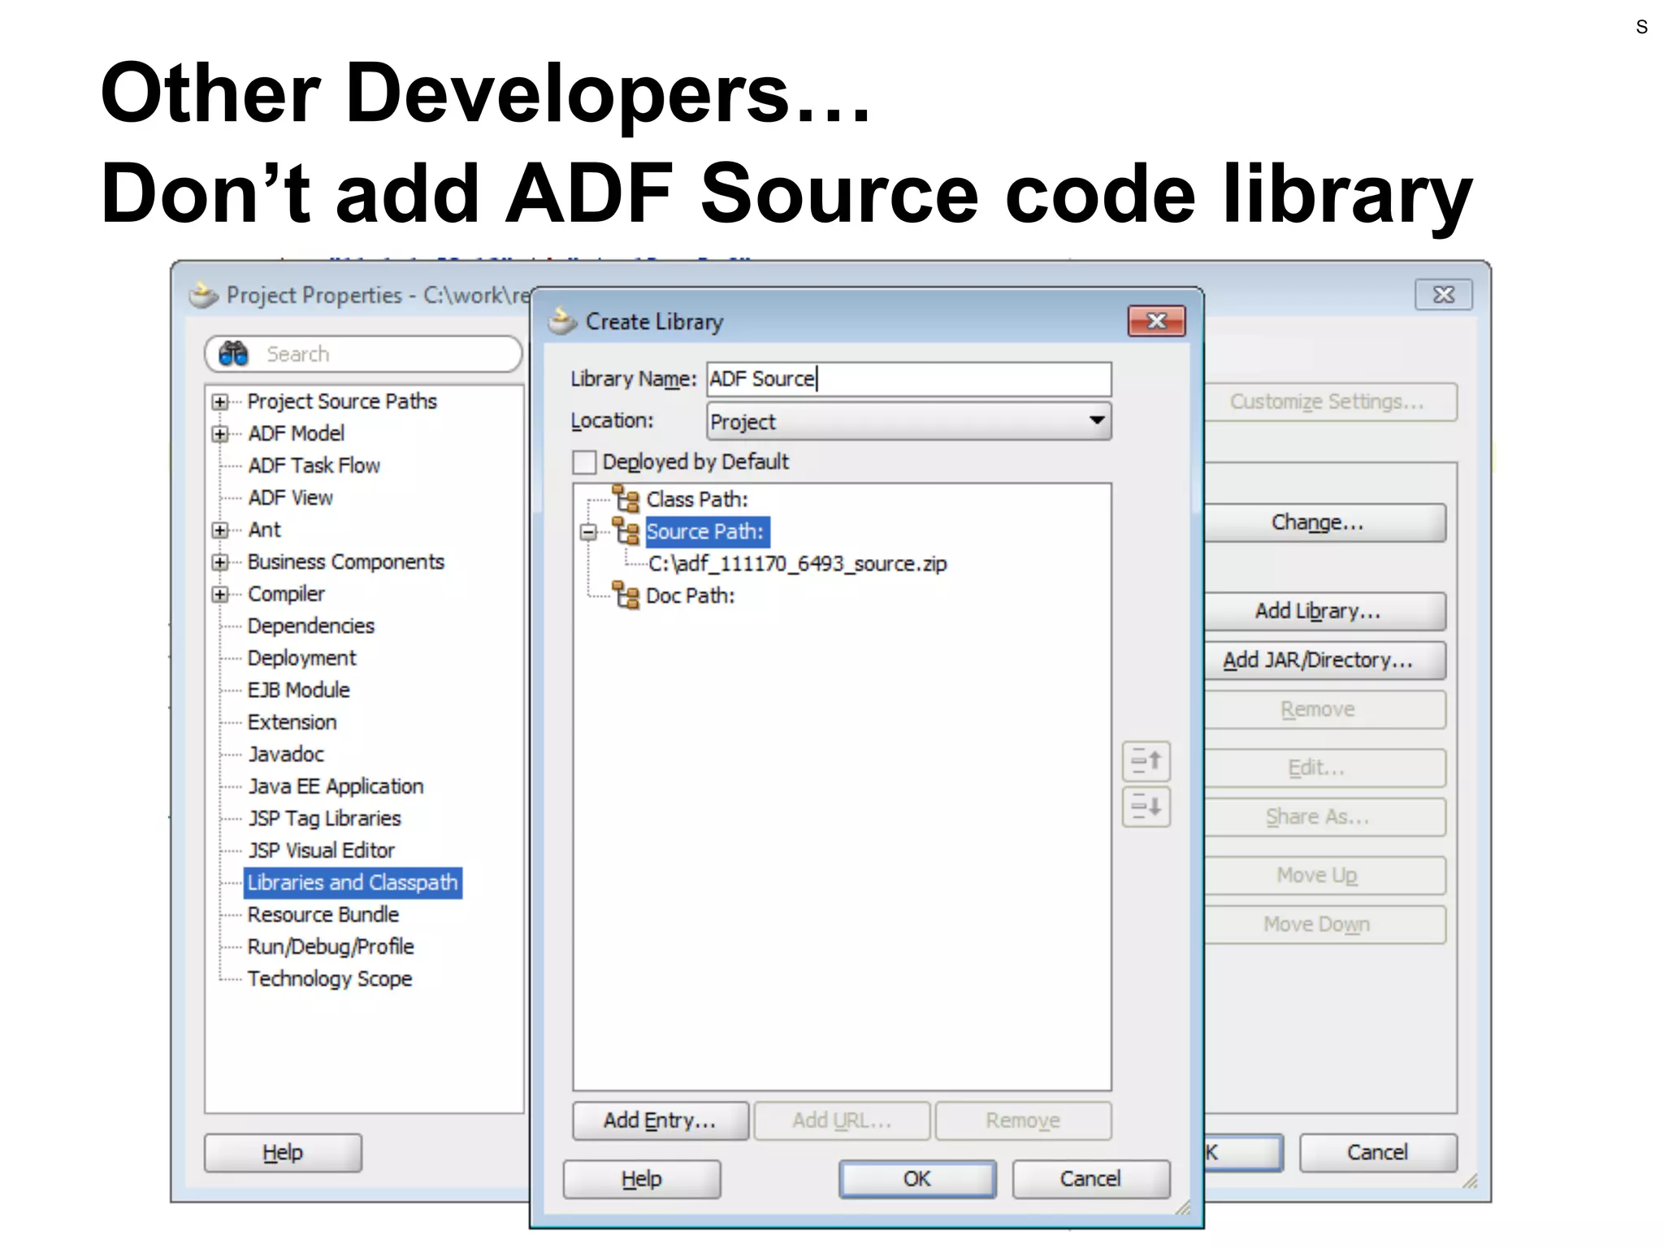This screenshot has width=1664, height=1248.
Task: Expand the Compiler node
Action: point(219,595)
